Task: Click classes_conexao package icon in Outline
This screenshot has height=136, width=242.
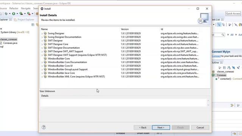Action: 213,71
